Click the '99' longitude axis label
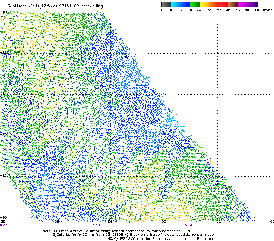Screen dimensions: 274x241 [164, 222]
